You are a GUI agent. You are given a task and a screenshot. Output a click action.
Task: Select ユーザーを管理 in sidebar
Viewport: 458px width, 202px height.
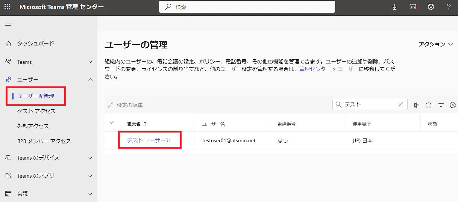[x=36, y=96]
